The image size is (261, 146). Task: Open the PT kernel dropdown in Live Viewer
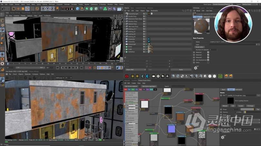tap(69, 78)
